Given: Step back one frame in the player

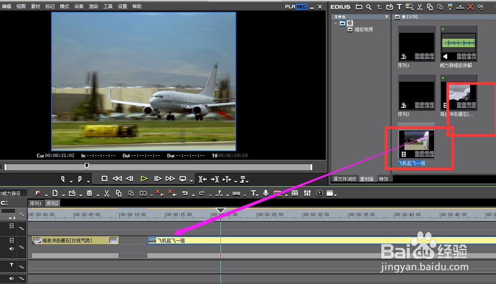Looking at the screenshot, I should (129, 179).
